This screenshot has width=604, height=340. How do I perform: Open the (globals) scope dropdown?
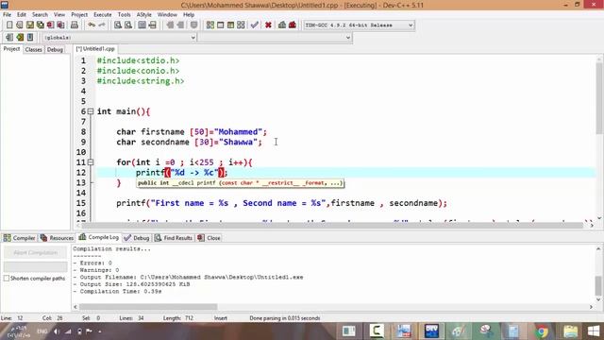120,38
